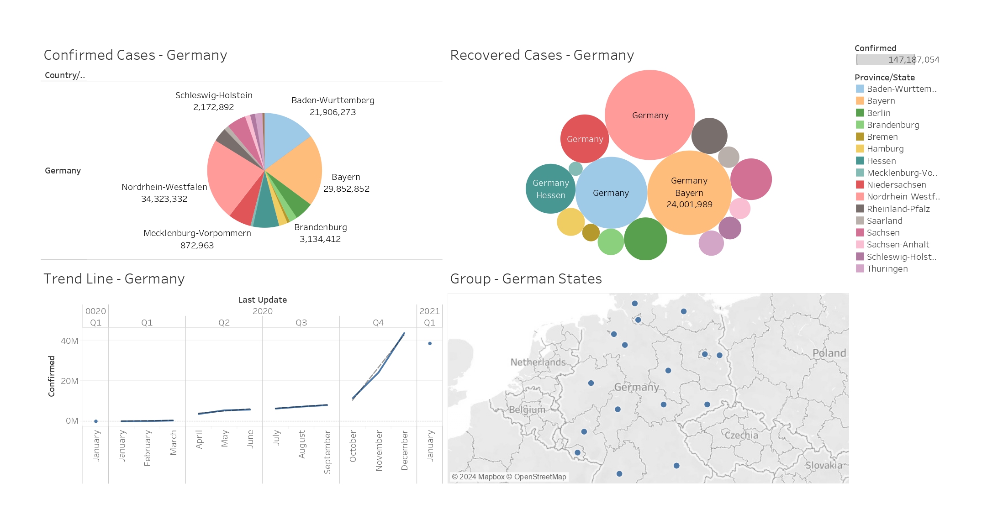Click the 40M axis tick label
The width and height of the screenshot is (982, 525).
(69, 341)
